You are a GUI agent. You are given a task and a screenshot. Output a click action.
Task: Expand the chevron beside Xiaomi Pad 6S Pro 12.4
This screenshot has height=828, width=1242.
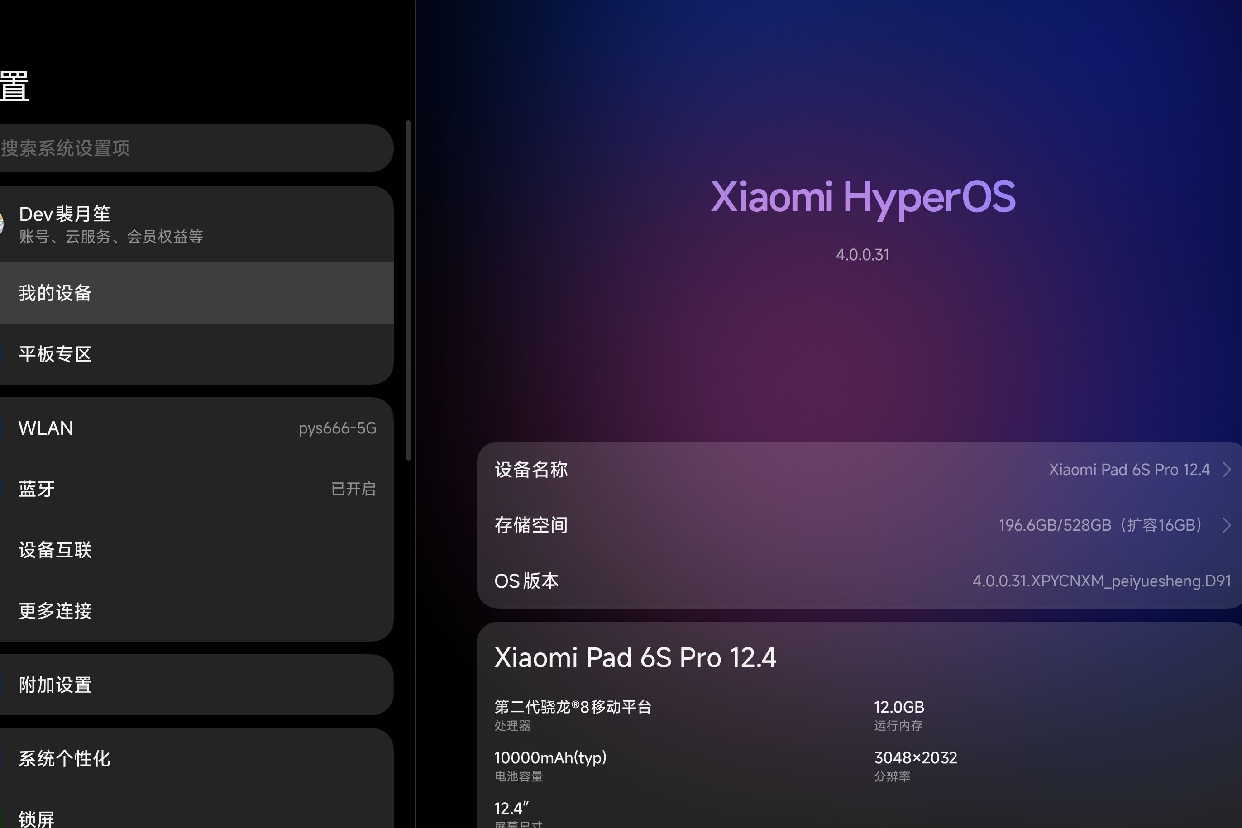[x=1227, y=470]
